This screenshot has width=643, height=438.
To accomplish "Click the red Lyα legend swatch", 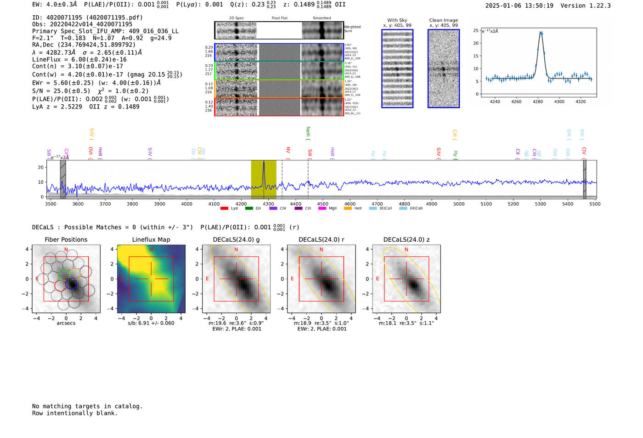I will coord(224,208).
